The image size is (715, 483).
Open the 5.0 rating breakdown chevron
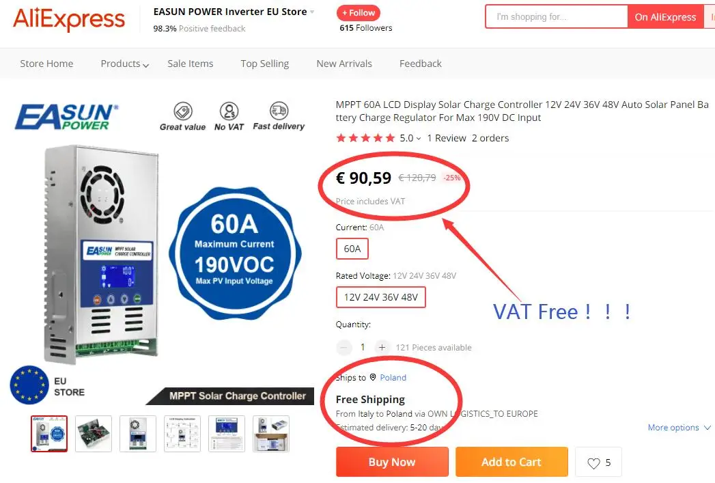click(419, 138)
